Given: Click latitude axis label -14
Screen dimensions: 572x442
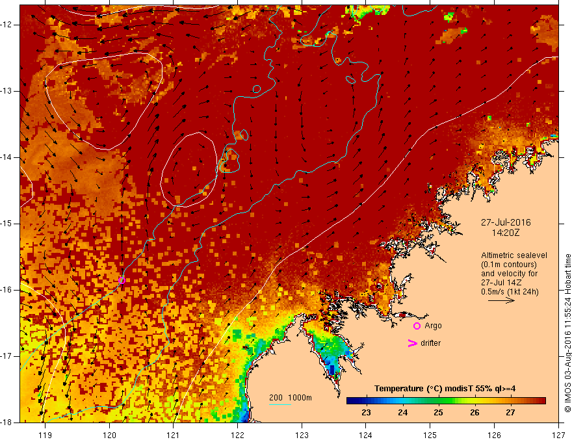Looking at the screenshot, I should point(6,157).
